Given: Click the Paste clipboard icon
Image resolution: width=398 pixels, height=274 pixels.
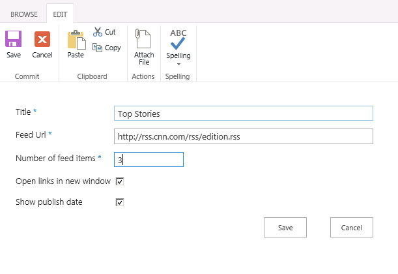Looking at the screenshot, I should [x=76, y=40].
